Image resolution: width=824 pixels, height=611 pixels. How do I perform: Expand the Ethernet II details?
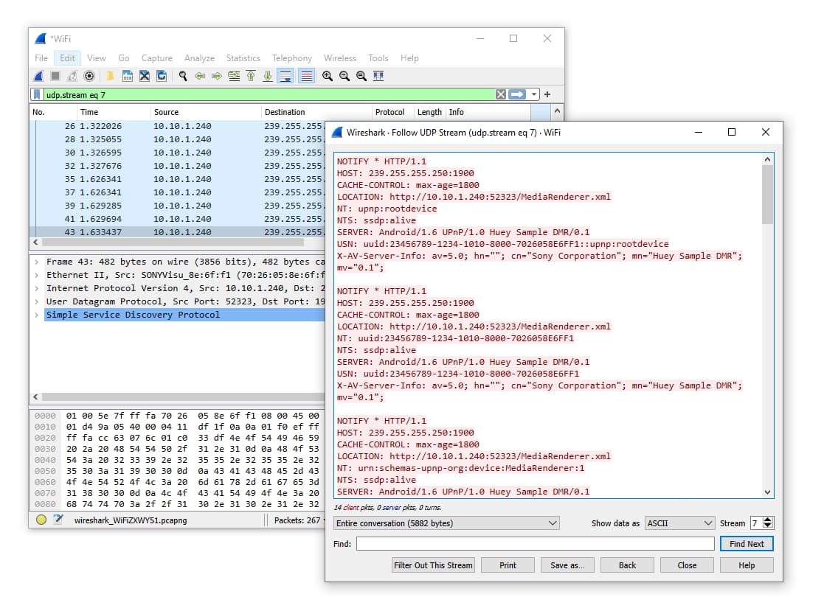pyautogui.click(x=36, y=275)
